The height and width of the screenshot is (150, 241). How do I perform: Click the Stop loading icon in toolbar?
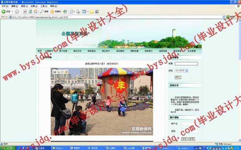[25, 12]
